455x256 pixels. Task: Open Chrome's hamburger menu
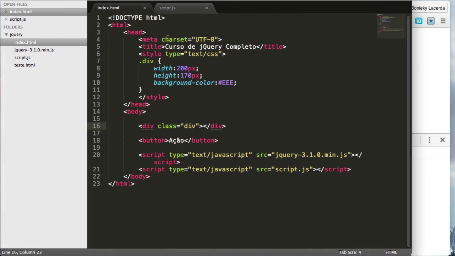tap(443, 21)
